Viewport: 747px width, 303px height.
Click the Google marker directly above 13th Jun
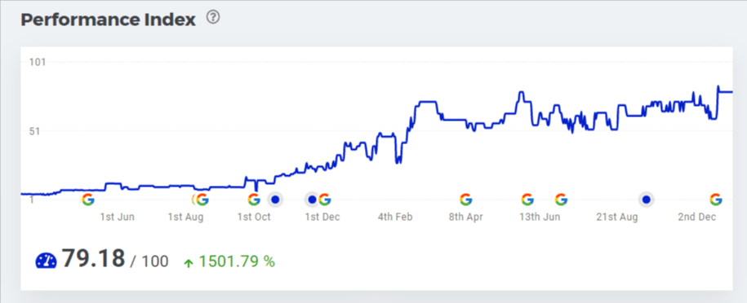(x=527, y=200)
